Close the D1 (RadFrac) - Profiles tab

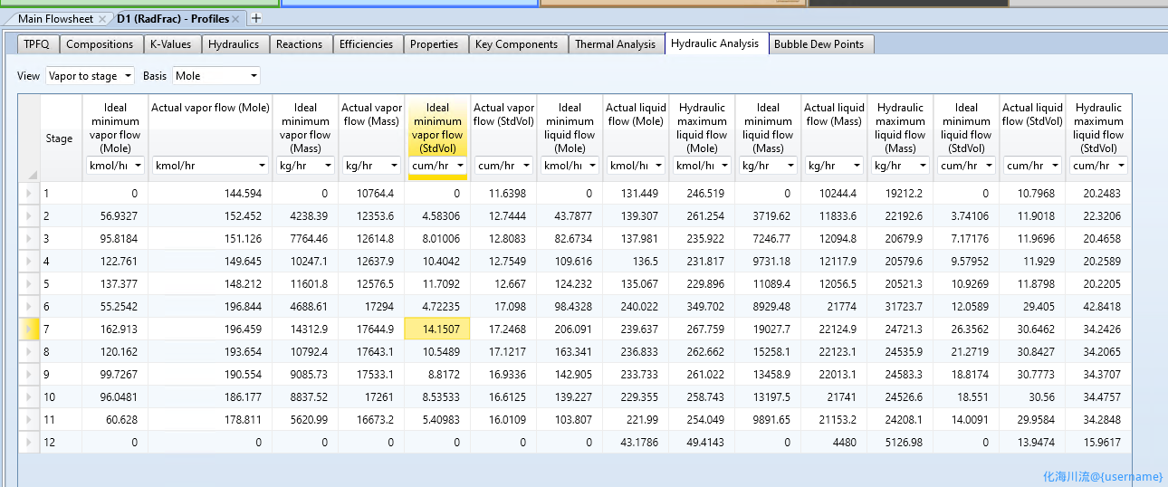236,19
